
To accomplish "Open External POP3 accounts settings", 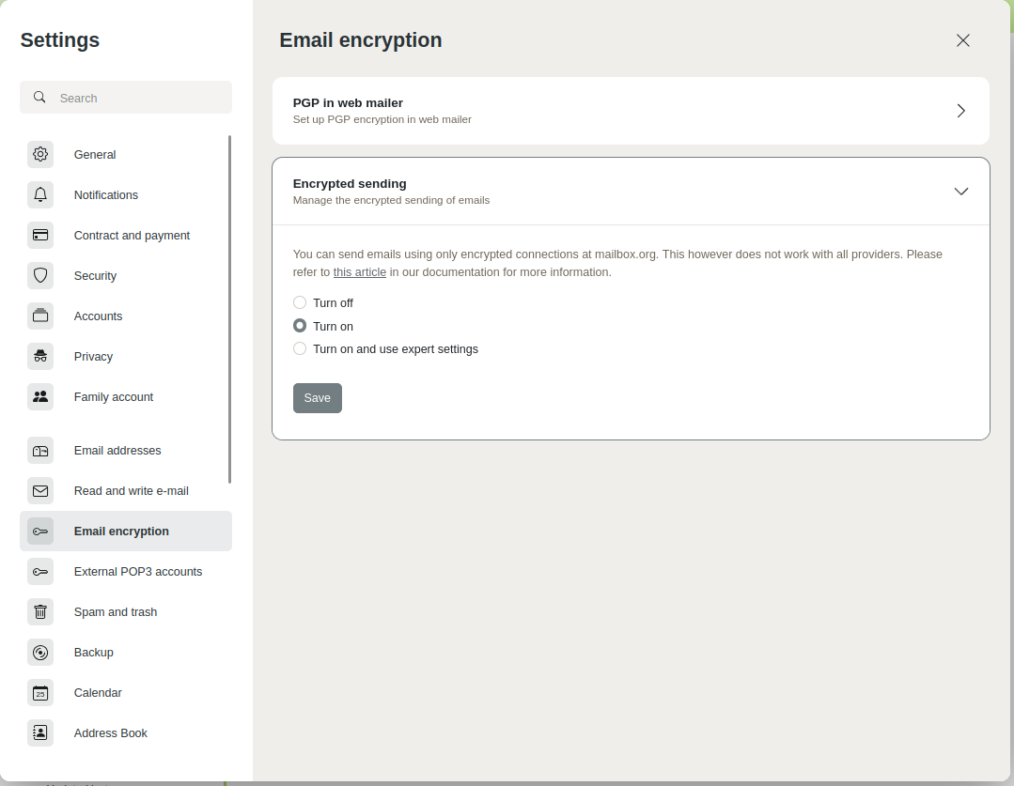I will point(137,572).
